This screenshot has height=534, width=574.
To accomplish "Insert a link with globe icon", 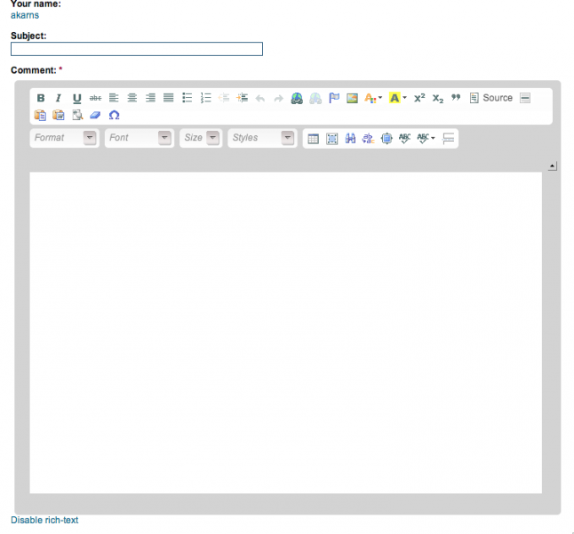I will (297, 98).
